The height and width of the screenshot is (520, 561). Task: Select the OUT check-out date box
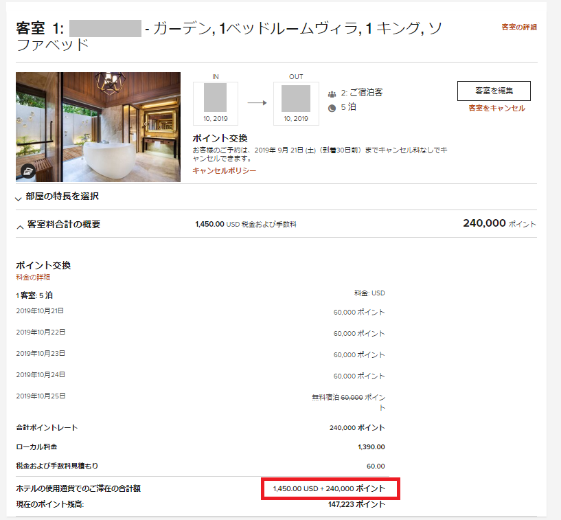coord(296,104)
